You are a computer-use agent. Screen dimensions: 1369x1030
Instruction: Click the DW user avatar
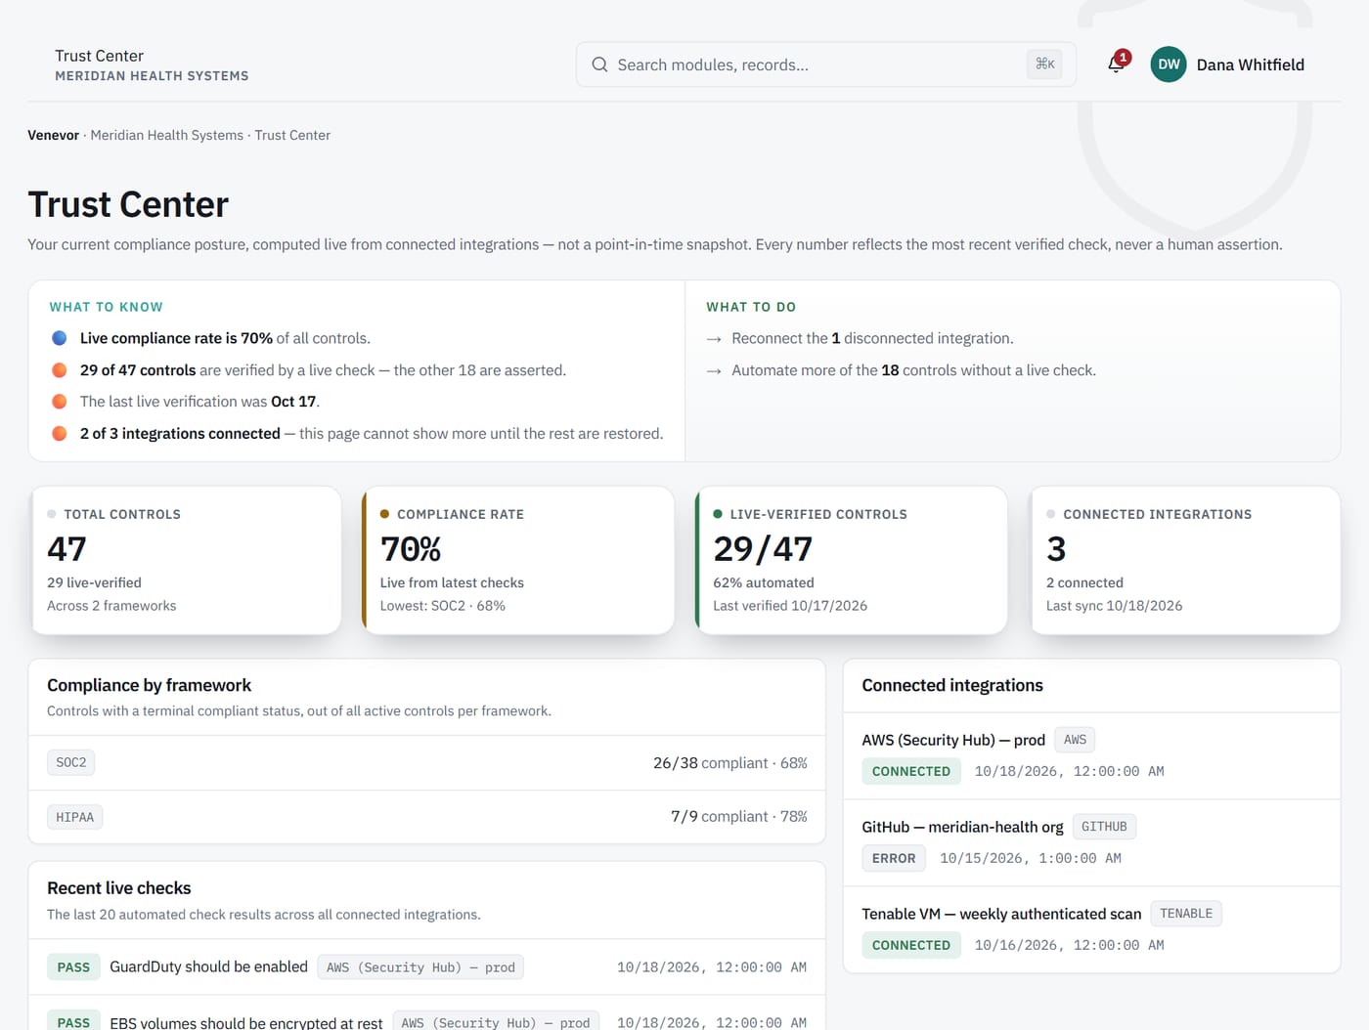(x=1169, y=64)
